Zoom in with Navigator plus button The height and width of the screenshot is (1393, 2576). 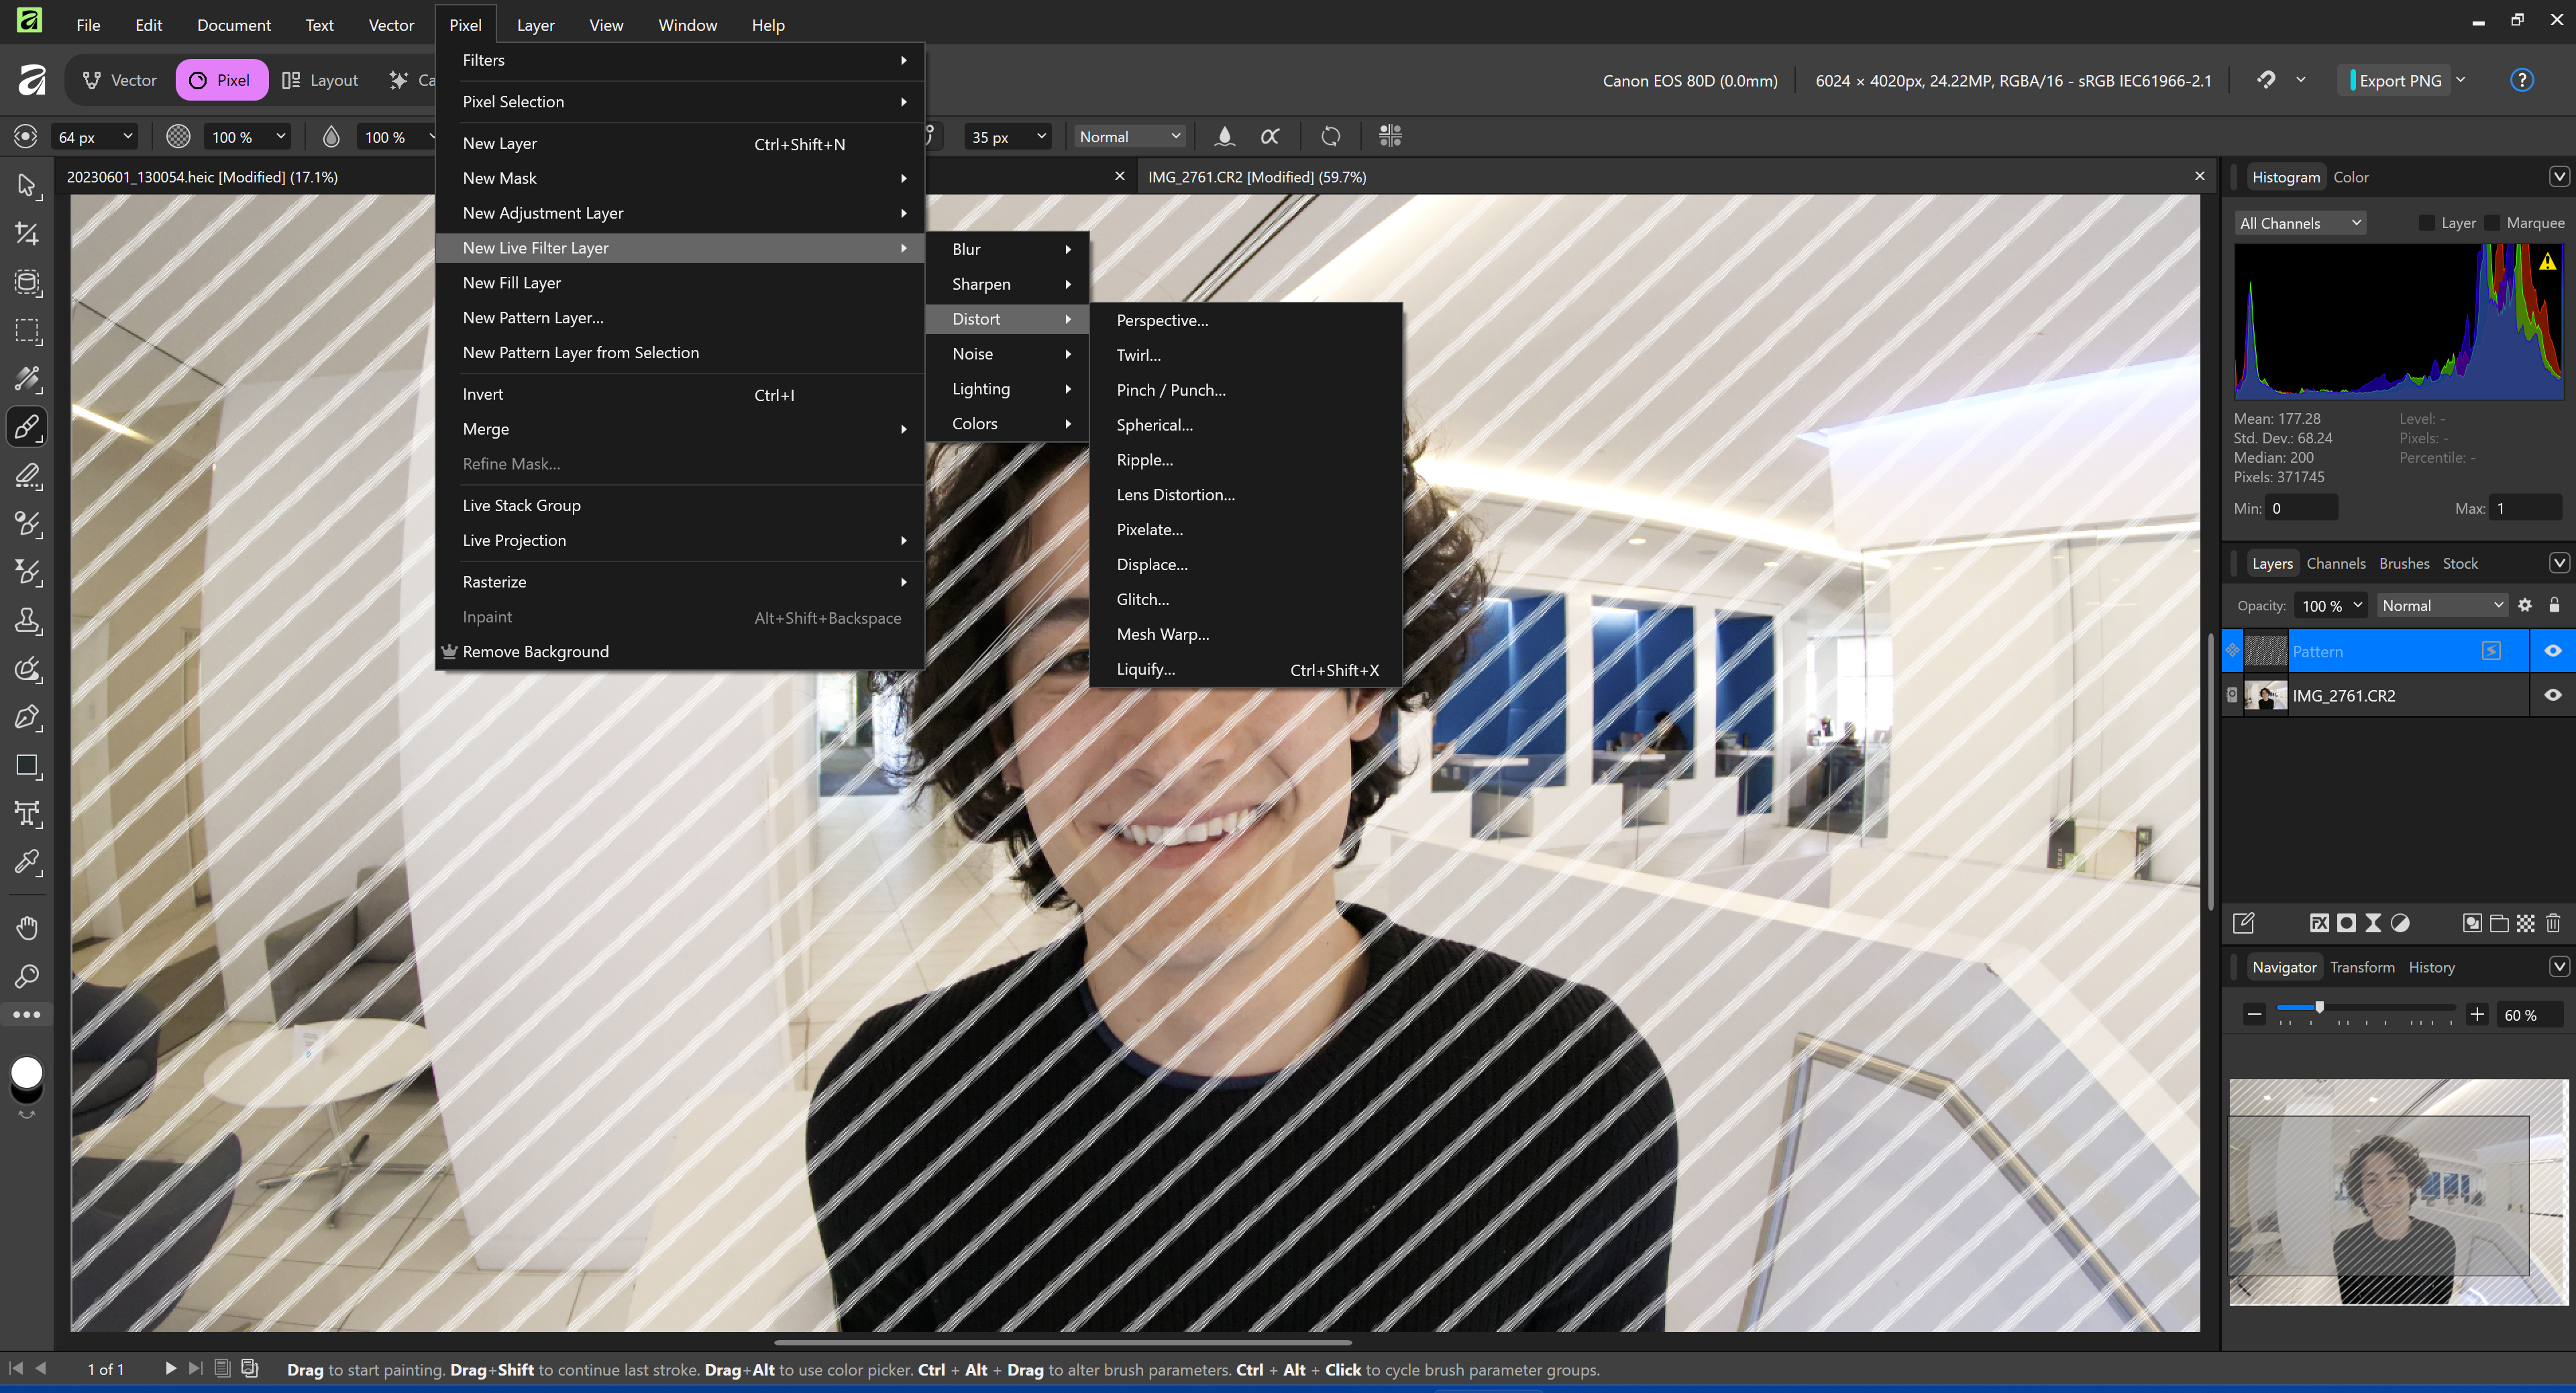click(x=2477, y=1014)
